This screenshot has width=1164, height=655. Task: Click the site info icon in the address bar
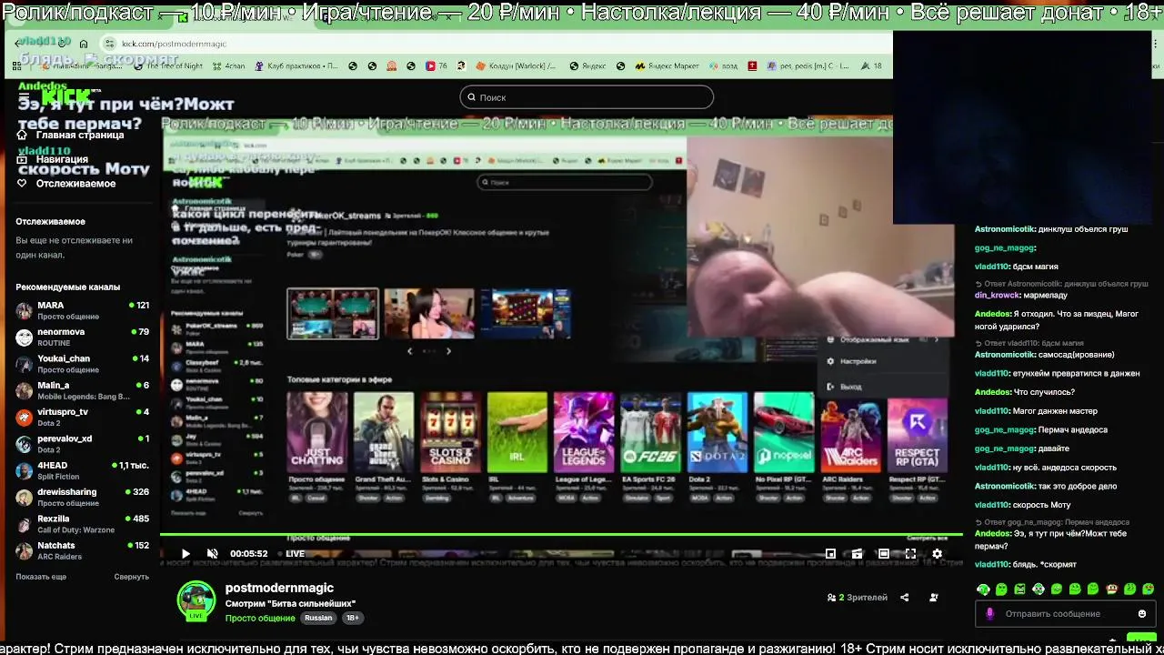(x=110, y=44)
